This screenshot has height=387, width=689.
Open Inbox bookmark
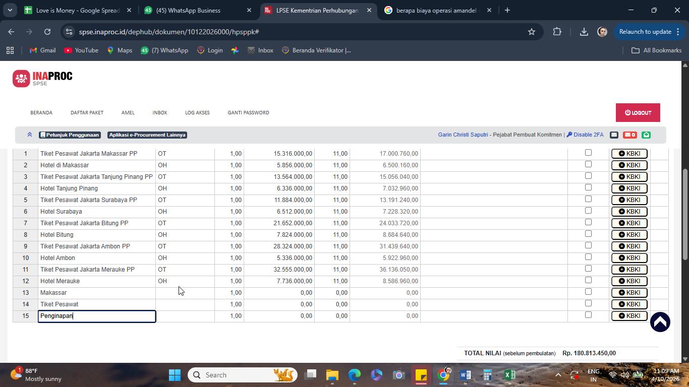click(x=260, y=50)
